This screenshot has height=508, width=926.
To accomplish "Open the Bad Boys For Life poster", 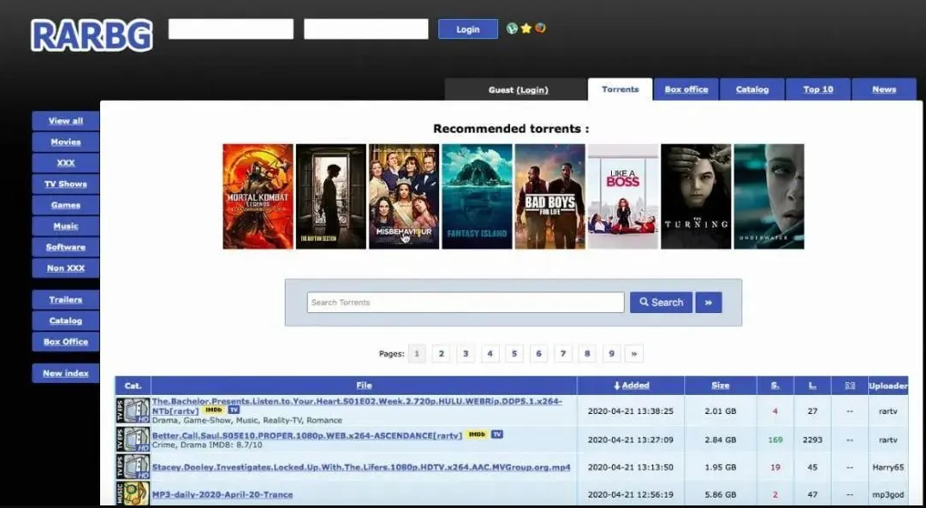I will pyautogui.click(x=550, y=197).
